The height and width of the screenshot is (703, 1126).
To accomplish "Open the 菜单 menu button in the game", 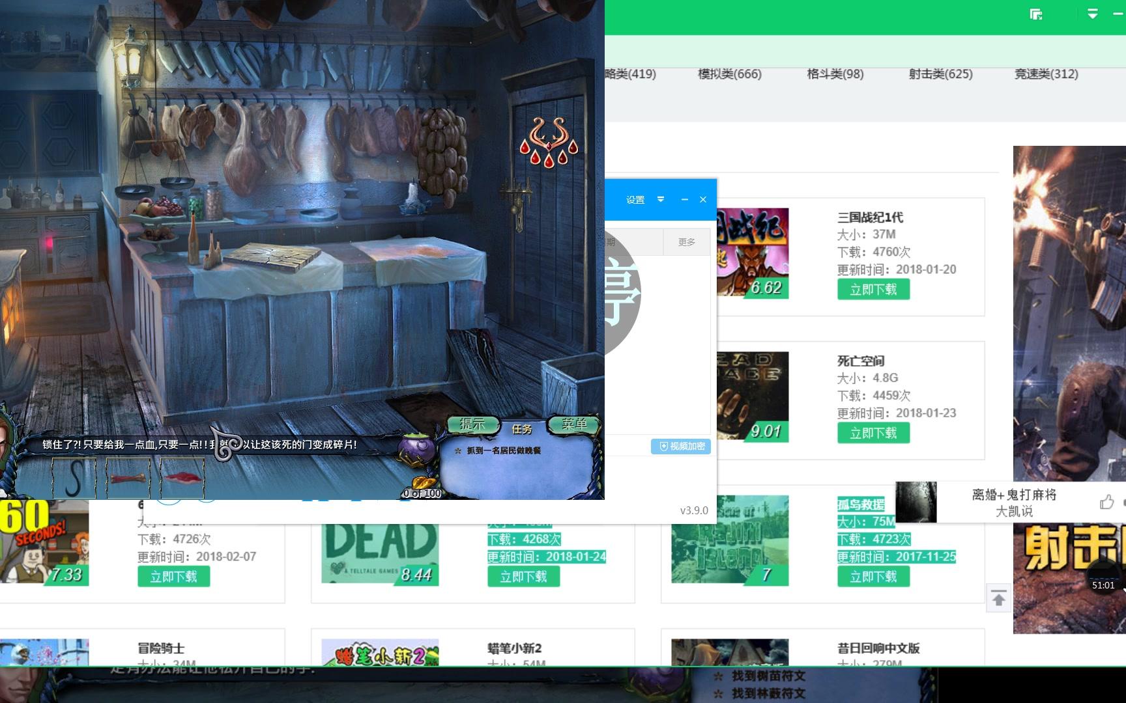I will pyautogui.click(x=573, y=424).
